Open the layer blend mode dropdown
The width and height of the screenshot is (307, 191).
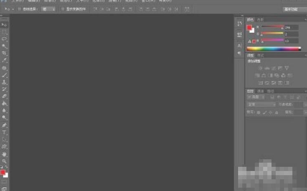(261, 105)
